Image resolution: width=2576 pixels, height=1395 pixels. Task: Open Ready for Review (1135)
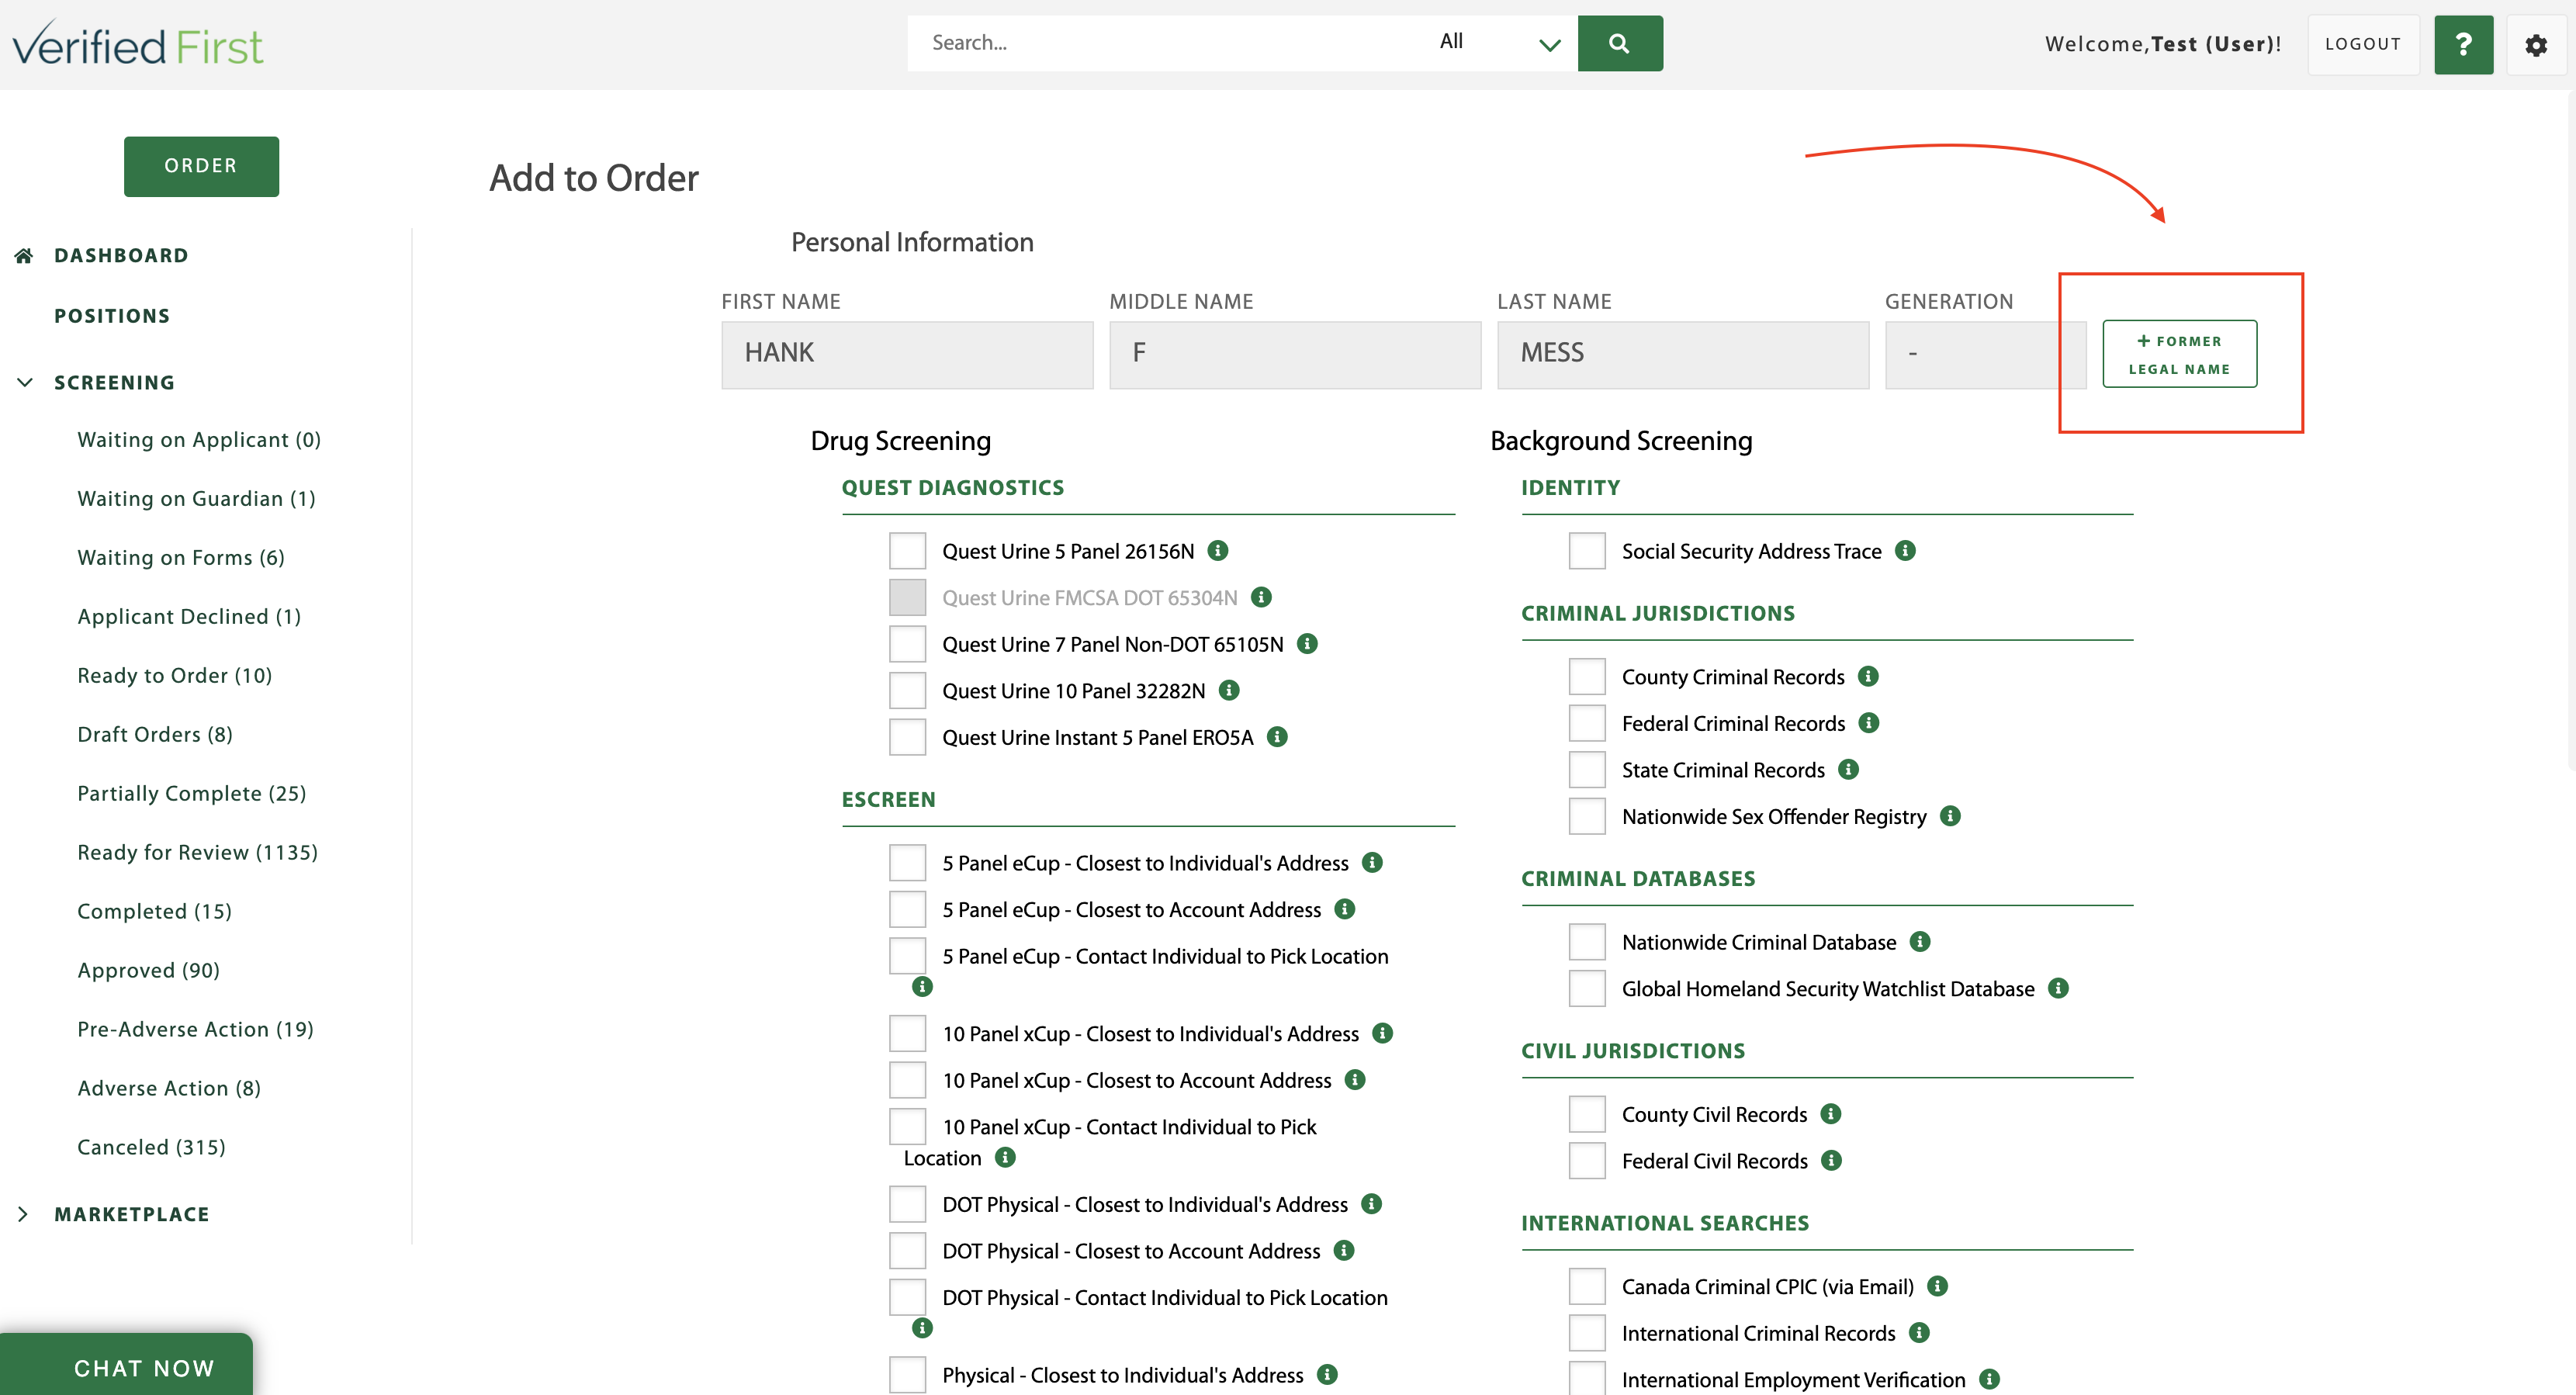(x=198, y=853)
